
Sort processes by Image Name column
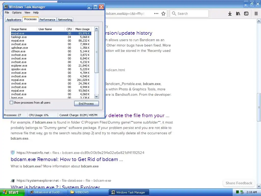pyautogui.click(x=23, y=29)
